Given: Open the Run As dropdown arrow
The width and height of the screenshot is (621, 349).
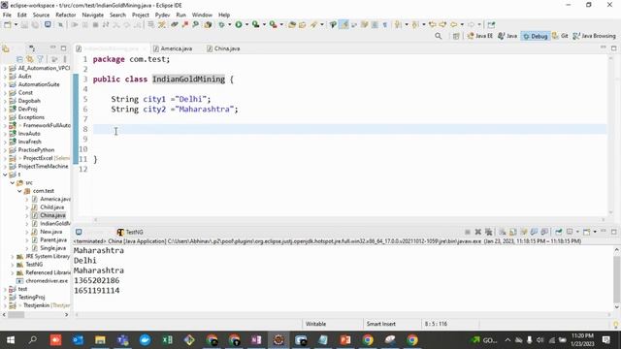Looking at the screenshot, I should pos(246,24).
